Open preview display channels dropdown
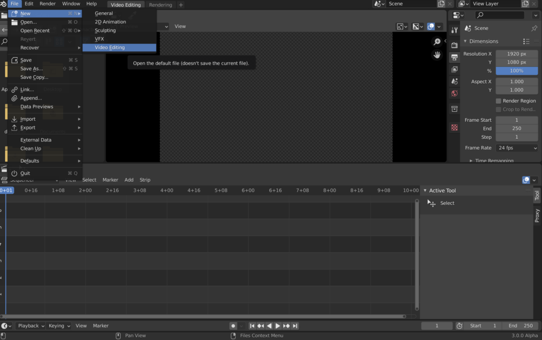This screenshot has height=340, width=542. (x=418, y=26)
